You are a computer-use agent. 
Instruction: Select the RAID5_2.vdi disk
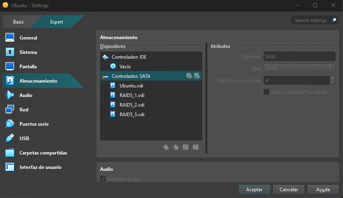click(151, 105)
